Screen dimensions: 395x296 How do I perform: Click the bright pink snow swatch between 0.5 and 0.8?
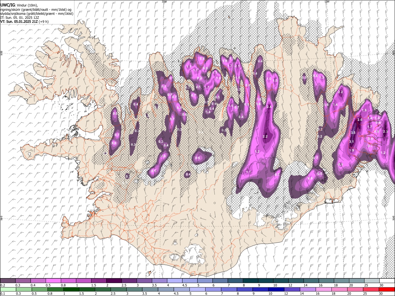[53, 281]
